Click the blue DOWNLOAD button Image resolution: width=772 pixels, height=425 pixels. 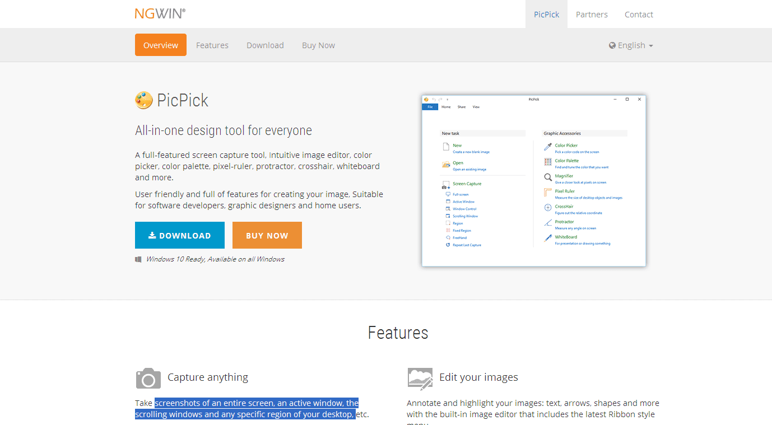[x=180, y=235]
